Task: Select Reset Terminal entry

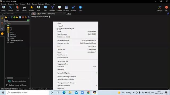Action: [76, 55]
